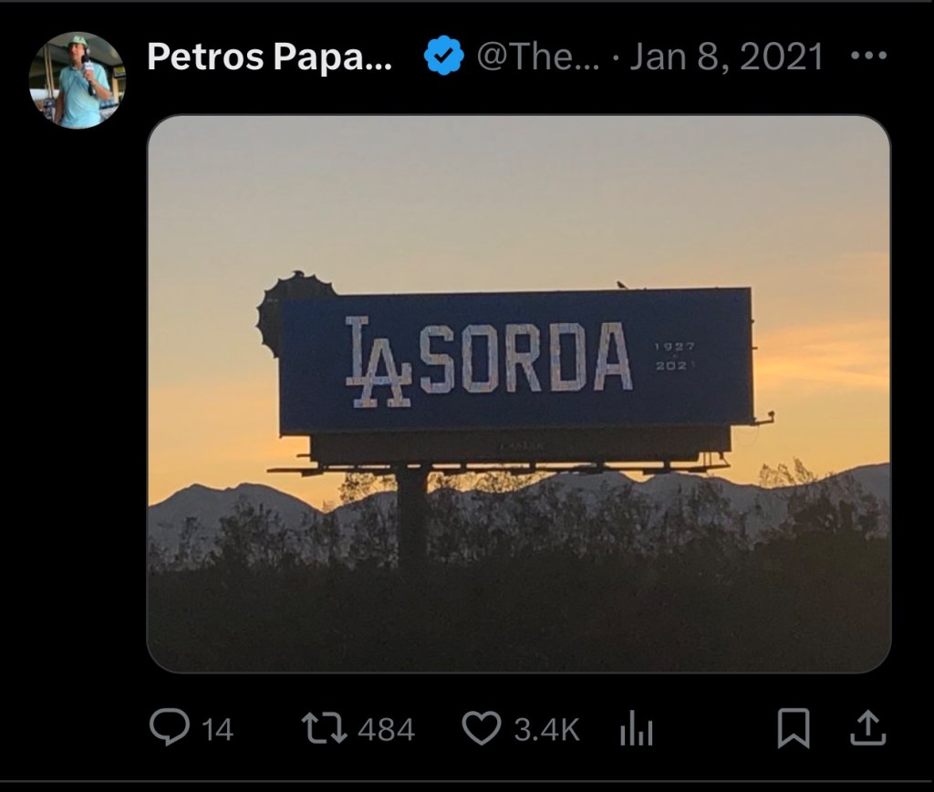Click the 1927 2021 dates on billboard

675,356
